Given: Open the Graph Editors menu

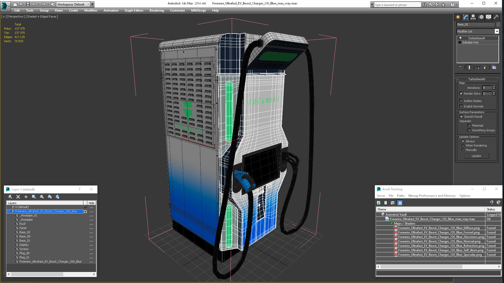Looking at the screenshot, I should point(134,10).
